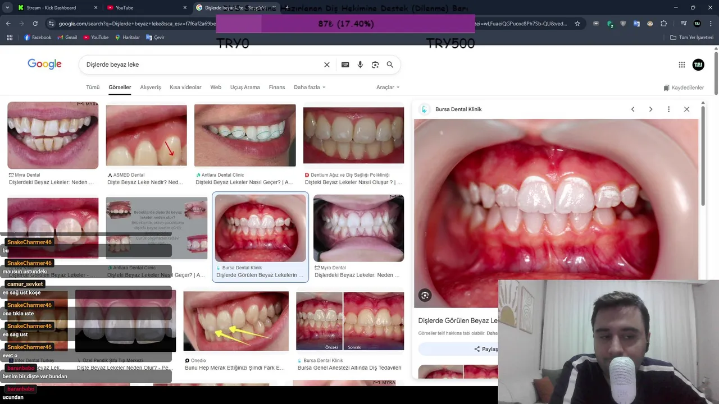Image resolution: width=719 pixels, height=404 pixels.
Task: Click the Dişlerde Görülen Beyaz Le… preview title
Action: point(458,320)
